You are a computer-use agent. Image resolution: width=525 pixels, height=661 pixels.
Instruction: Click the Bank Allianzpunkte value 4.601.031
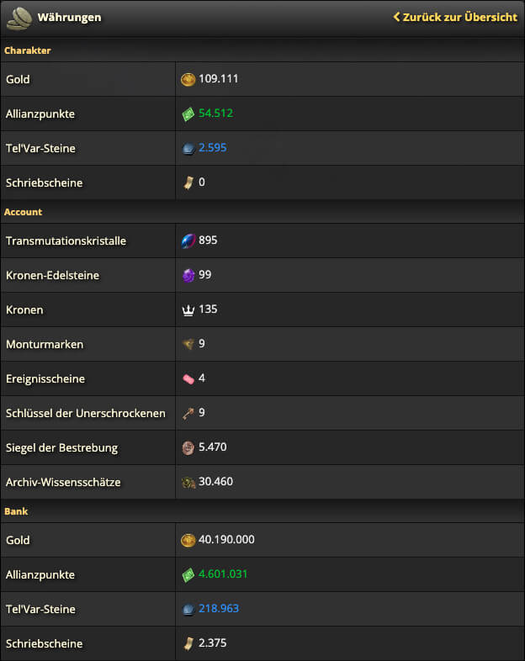coord(223,574)
